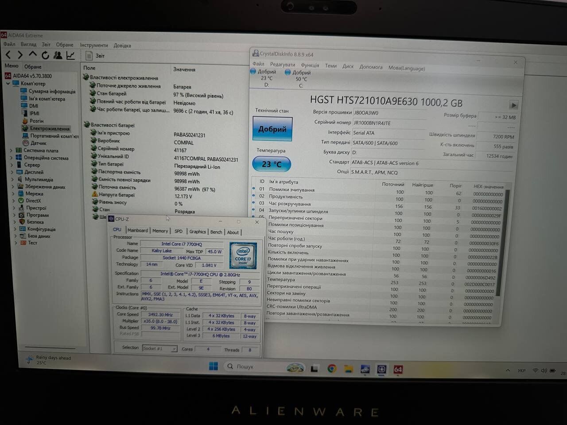Open the Функція menu in CrystalDiskInfo
The width and height of the screenshot is (567, 425).
click(x=310, y=65)
